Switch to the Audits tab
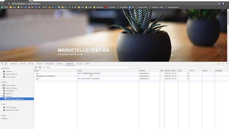The image size is (229, 129). tap(87, 64)
